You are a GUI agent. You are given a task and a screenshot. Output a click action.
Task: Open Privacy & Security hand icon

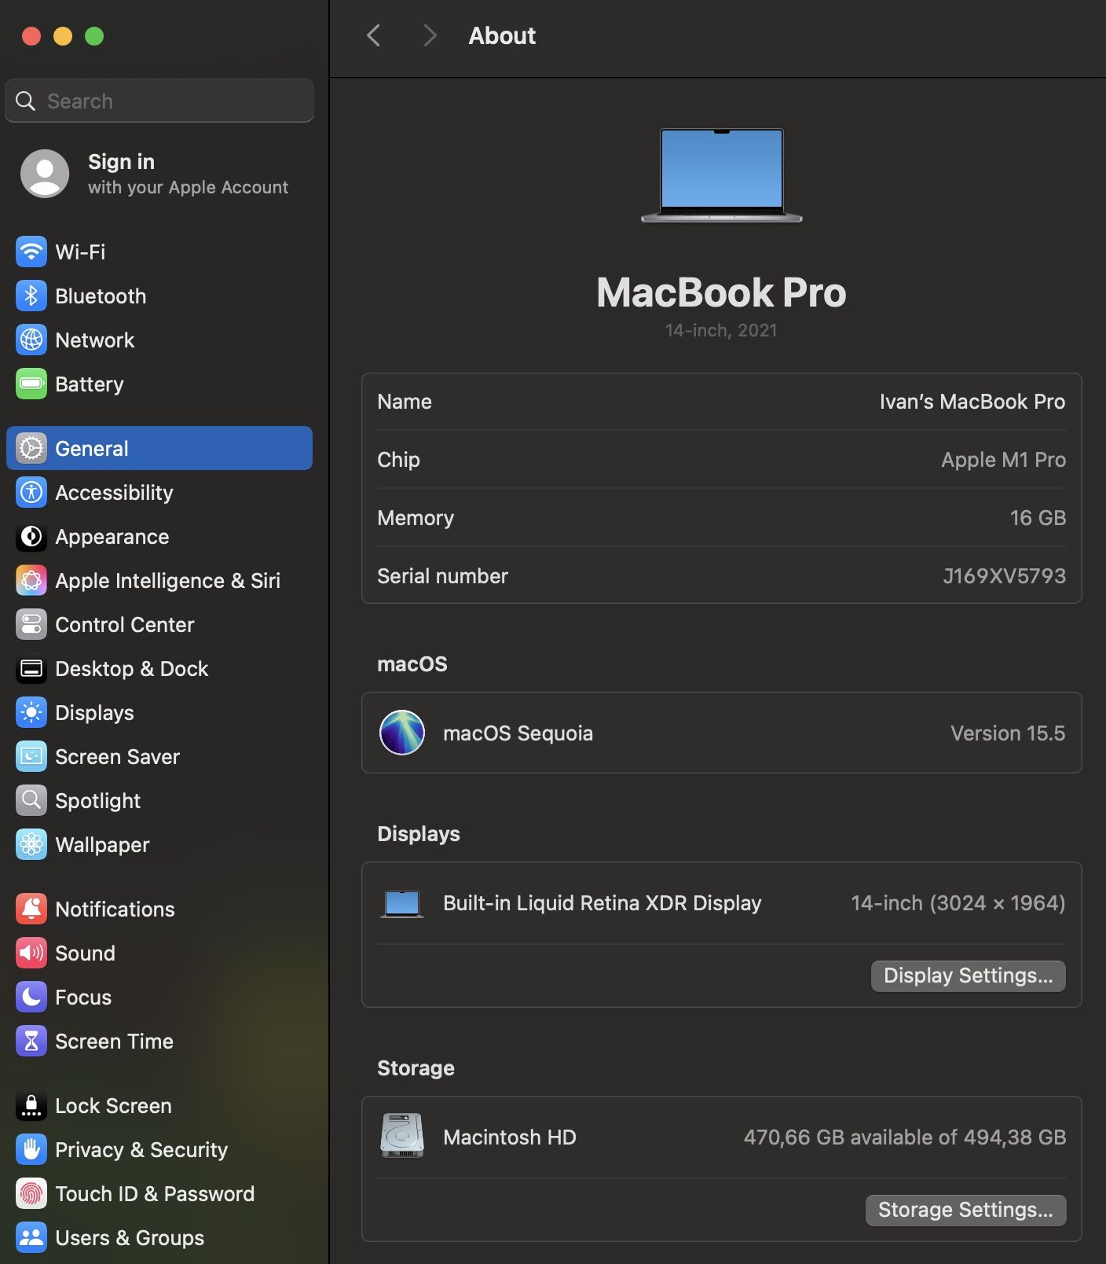31,1149
